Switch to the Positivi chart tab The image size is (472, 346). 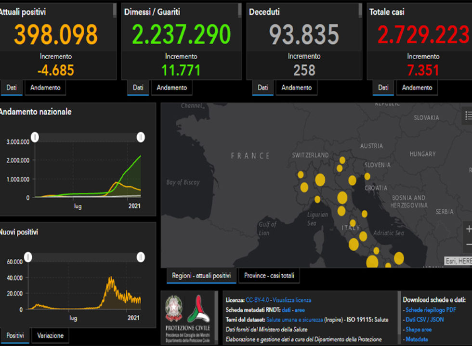pyautogui.click(x=15, y=335)
